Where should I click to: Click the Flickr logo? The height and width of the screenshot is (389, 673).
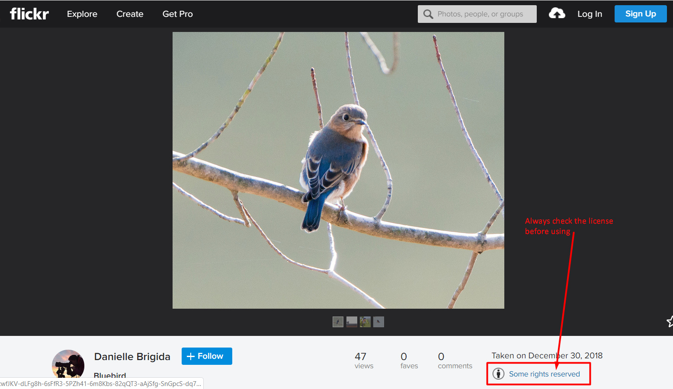tap(29, 14)
